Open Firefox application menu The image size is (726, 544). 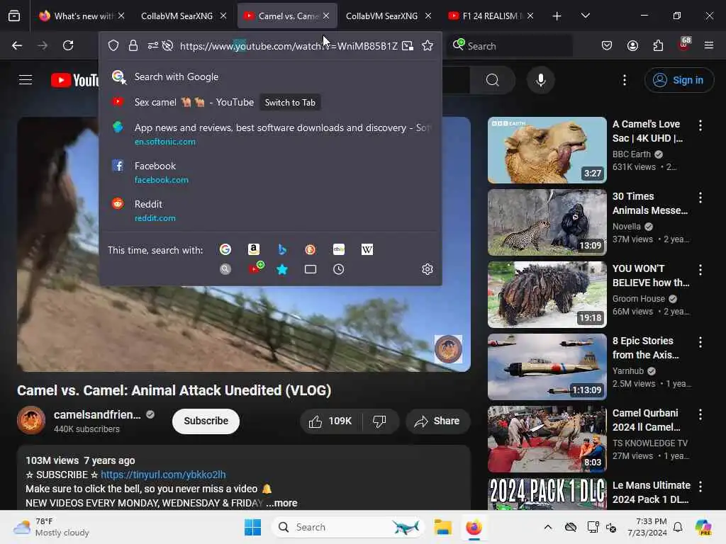coord(708,45)
